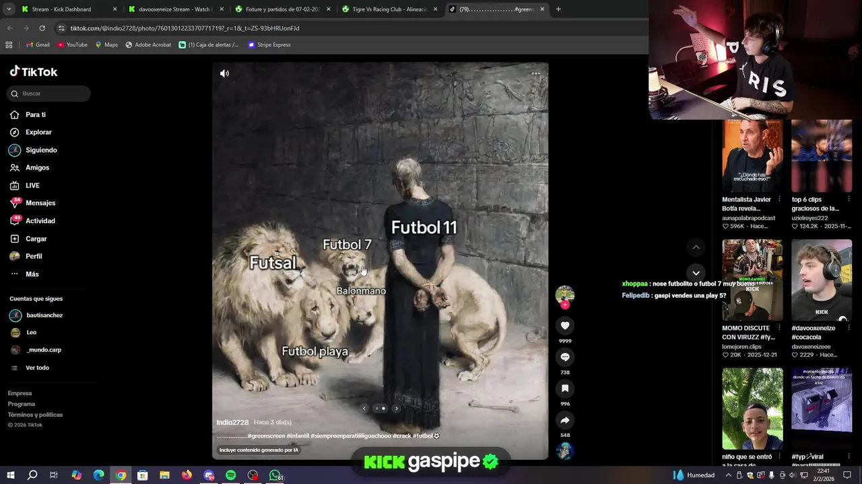This screenshot has height=484, width=862.
Task: Follow the creator via the red plus badge
Action: pyautogui.click(x=565, y=305)
